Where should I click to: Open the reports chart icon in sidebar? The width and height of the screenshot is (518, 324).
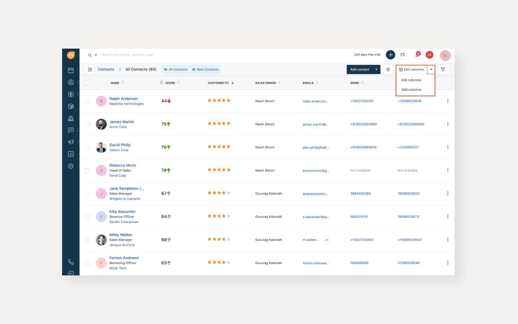71,154
